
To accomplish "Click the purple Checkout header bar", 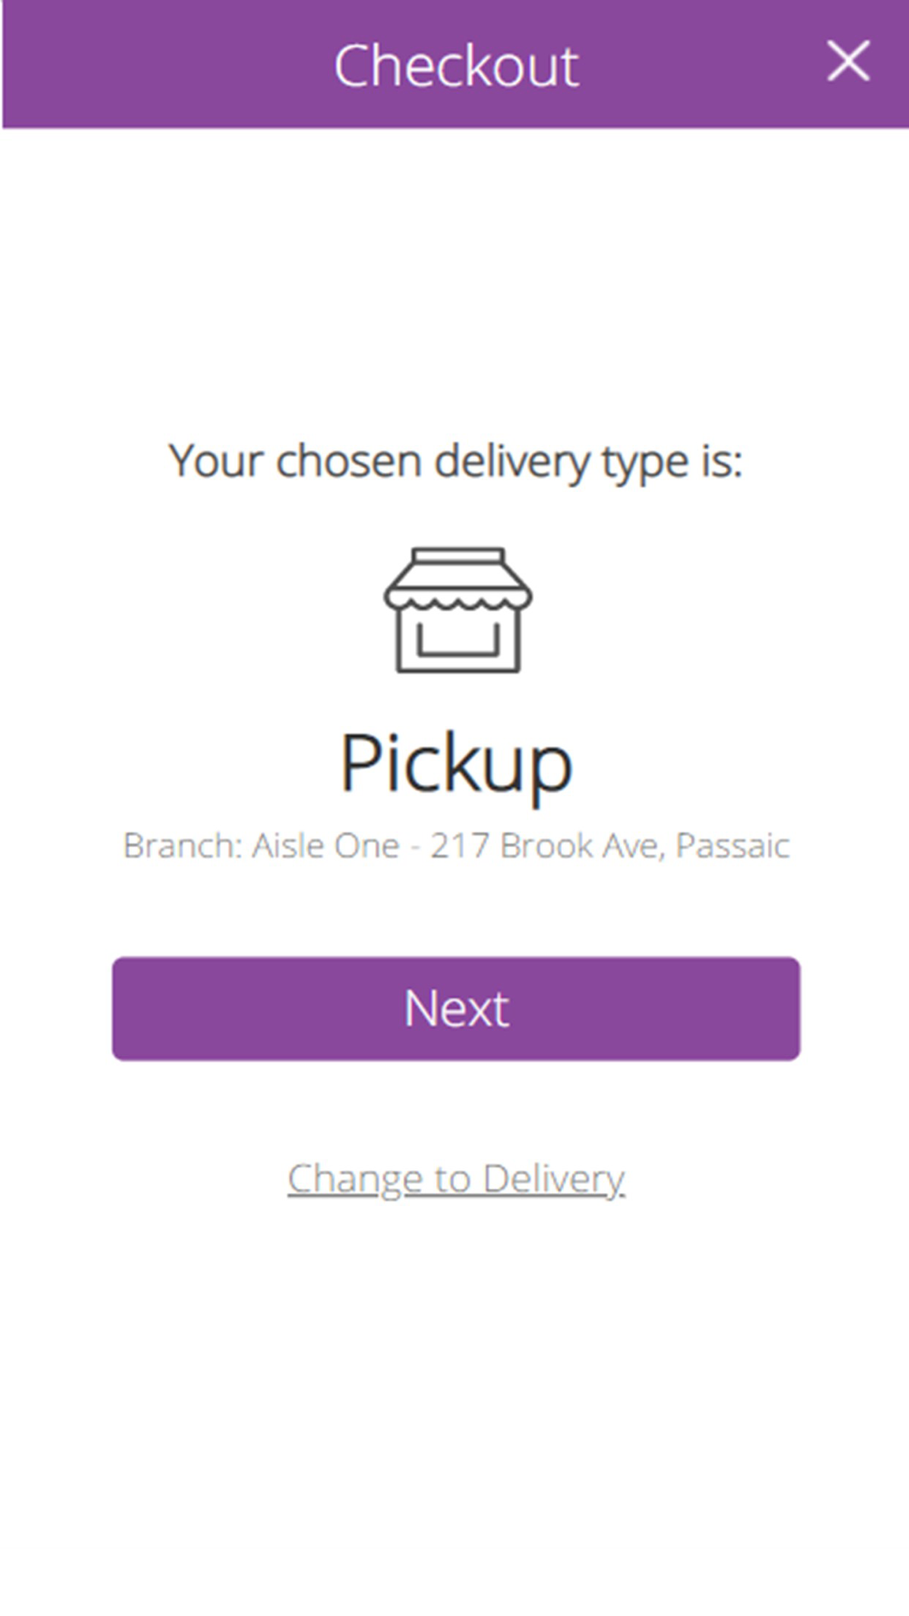I will pyautogui.click(x=454, y=64).
